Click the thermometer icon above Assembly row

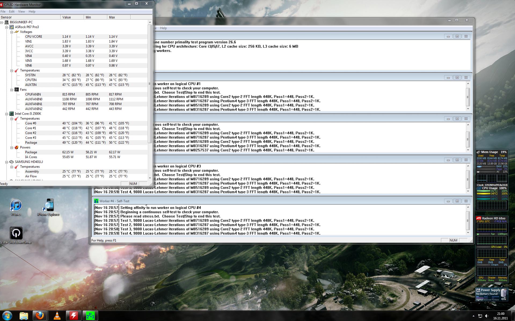17,167
